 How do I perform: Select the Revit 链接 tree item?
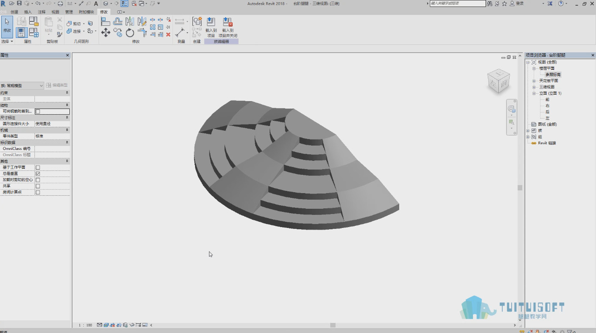(547, 143)
